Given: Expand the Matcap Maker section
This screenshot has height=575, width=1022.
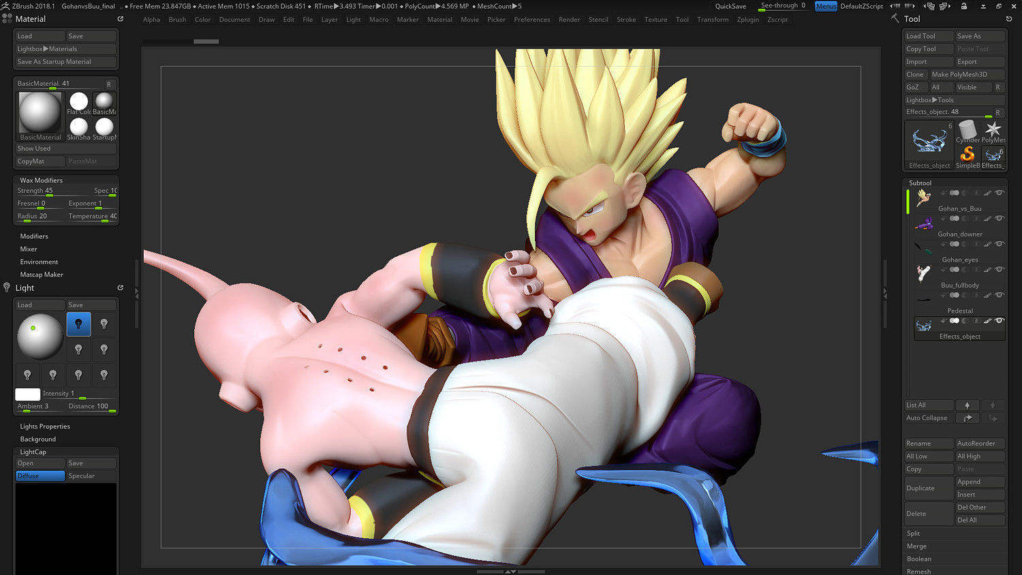Looking at the screenshot, I should (x=42, y=275).
